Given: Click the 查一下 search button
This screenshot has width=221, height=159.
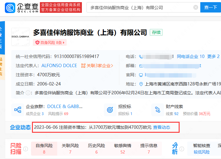Looking at the screenshot, I should [x=211, y=7].
